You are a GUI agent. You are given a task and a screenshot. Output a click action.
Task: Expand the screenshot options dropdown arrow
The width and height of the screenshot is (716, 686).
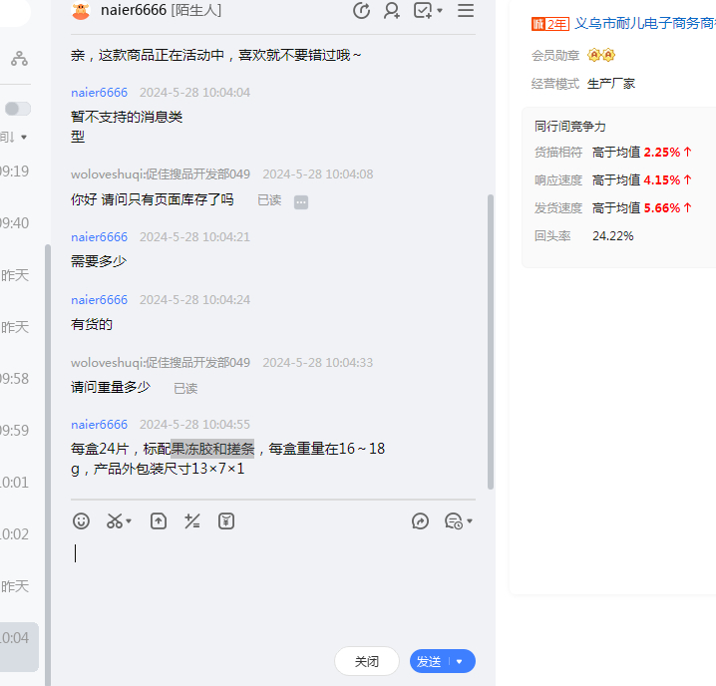[x=130, y=521]
